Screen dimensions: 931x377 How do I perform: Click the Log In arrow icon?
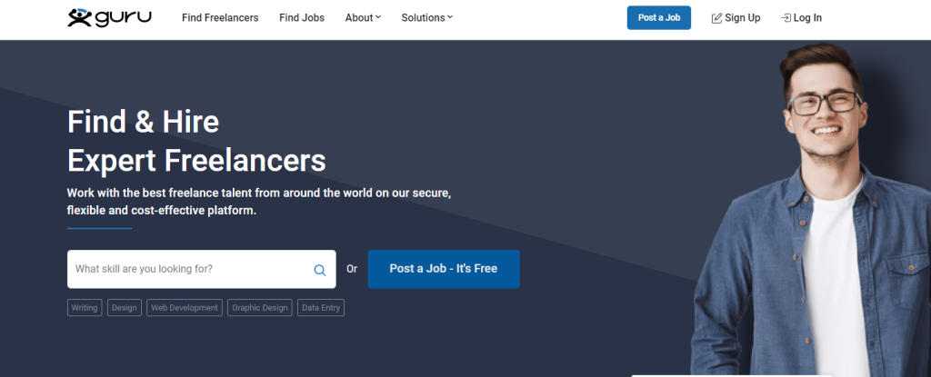(x=786, y=18)
